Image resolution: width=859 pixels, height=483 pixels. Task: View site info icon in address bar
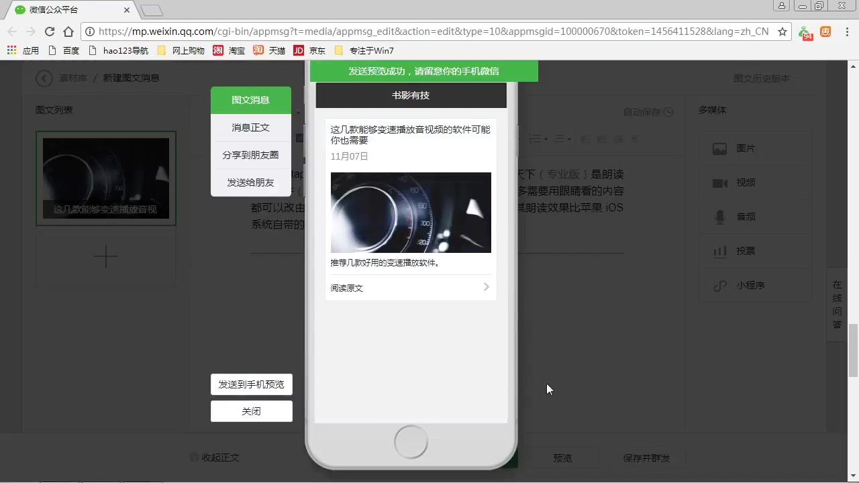tap(90, 32)
